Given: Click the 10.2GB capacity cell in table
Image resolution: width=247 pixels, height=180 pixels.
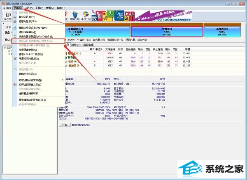Looking at the screenshot, I should [x=186, y=66].
